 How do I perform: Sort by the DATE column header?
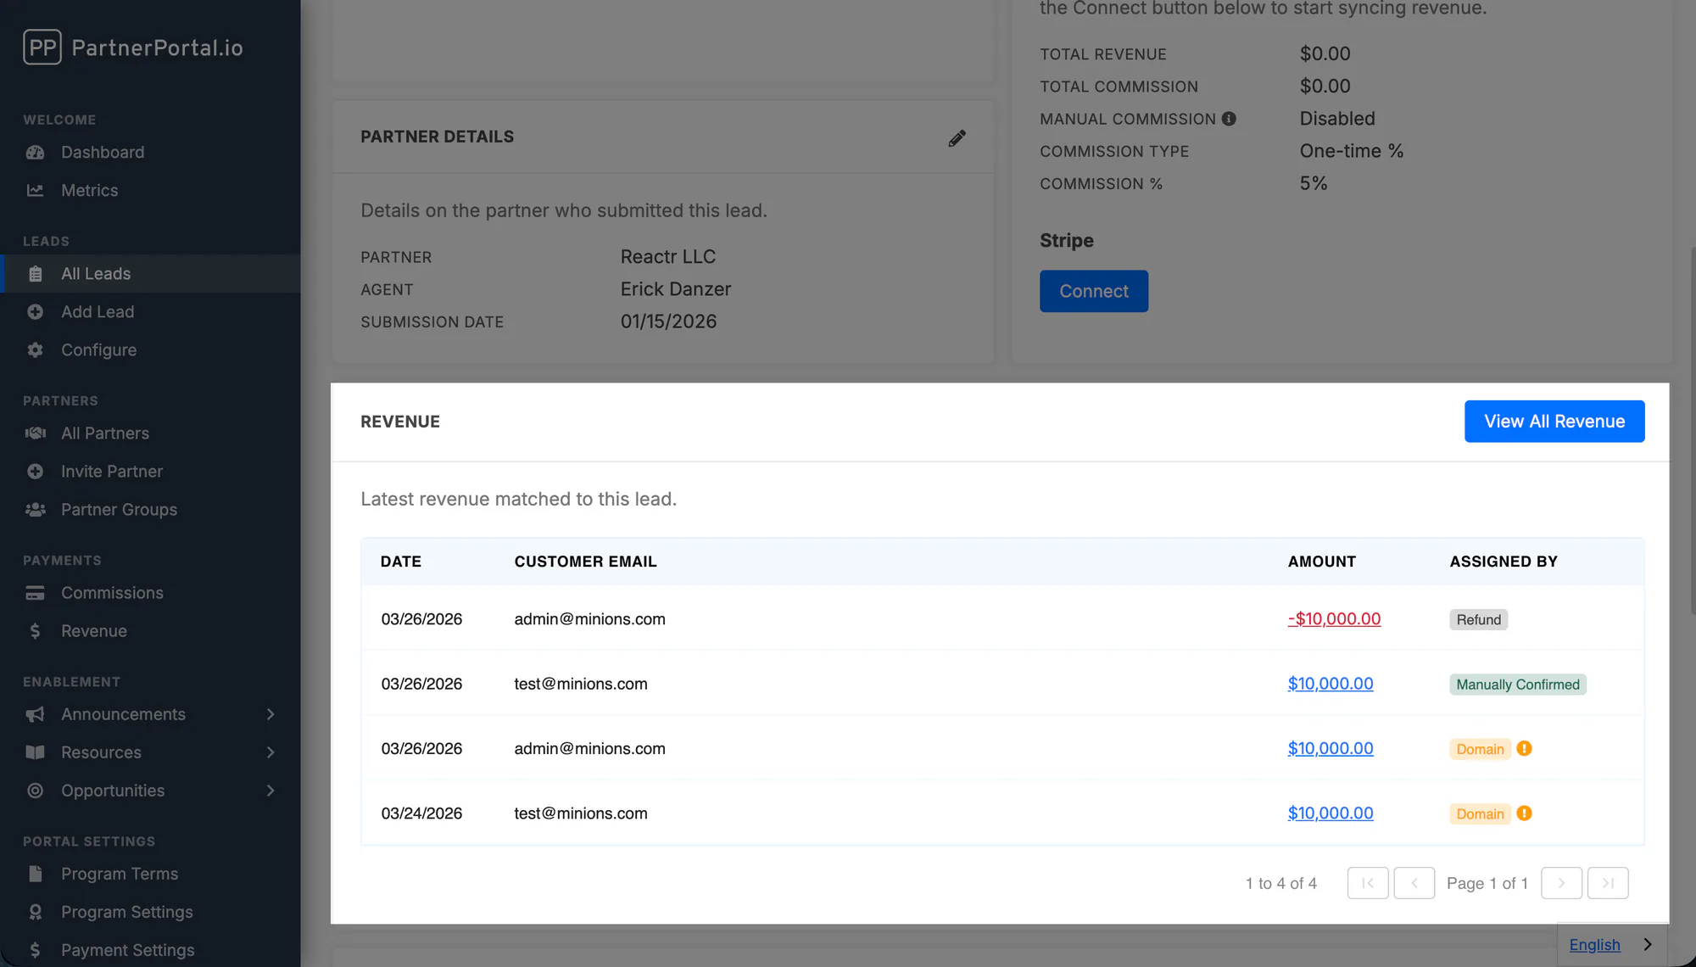pos(400,562)
